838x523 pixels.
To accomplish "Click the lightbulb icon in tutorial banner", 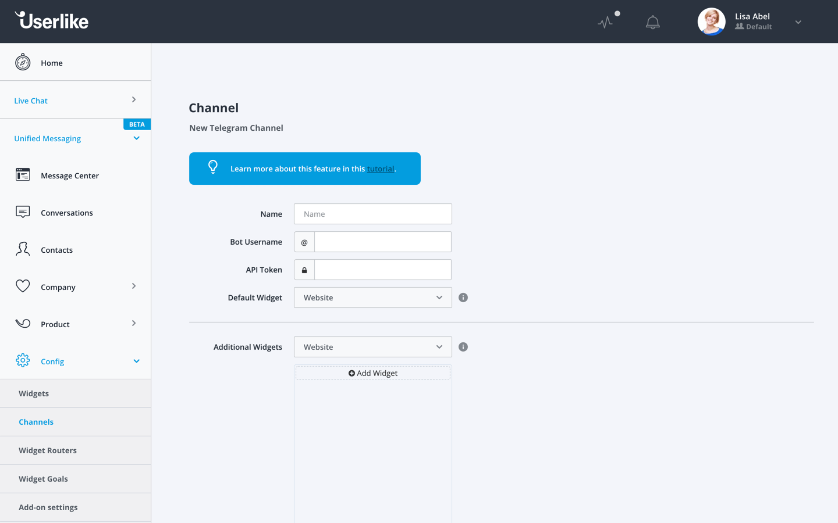I will click(x=213, y=167).
